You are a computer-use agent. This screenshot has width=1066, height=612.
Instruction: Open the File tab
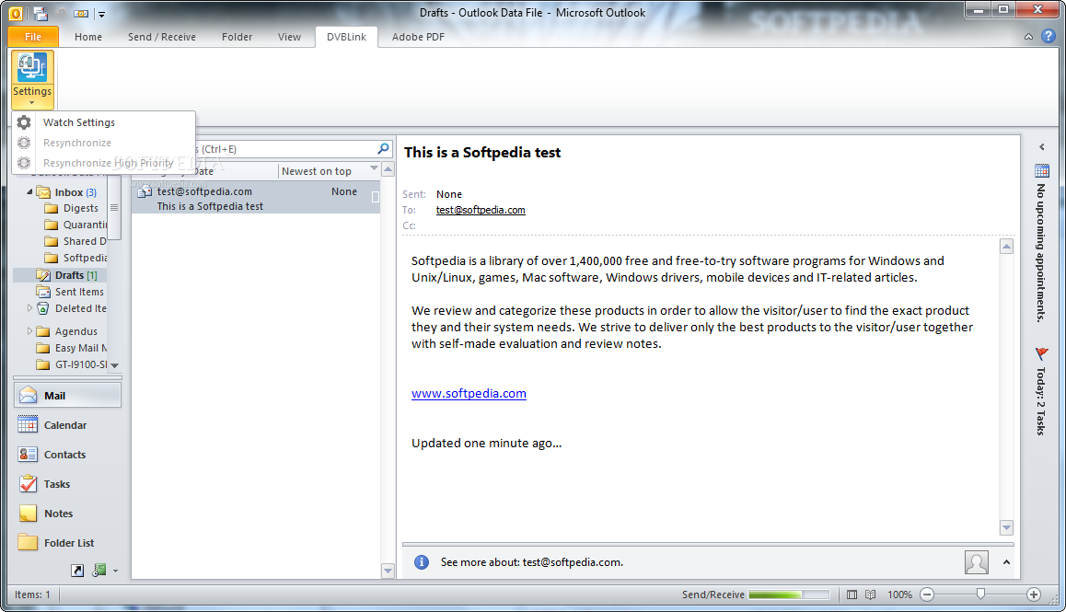click(x=33, y=37)
